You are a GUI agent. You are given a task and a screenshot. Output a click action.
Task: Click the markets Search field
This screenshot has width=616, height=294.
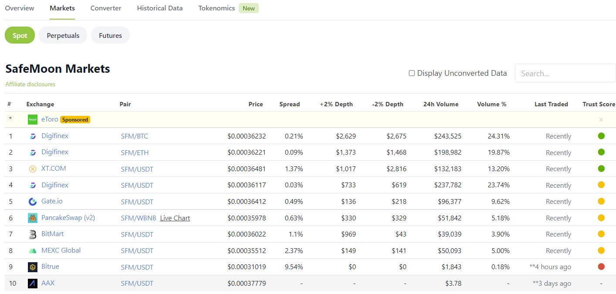click(x=565, y=73)
